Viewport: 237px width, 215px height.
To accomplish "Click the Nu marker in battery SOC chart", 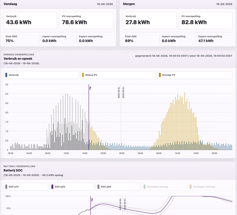I will 92,200.
